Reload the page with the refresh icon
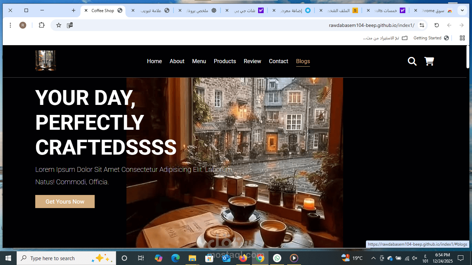 pos(437,25)
